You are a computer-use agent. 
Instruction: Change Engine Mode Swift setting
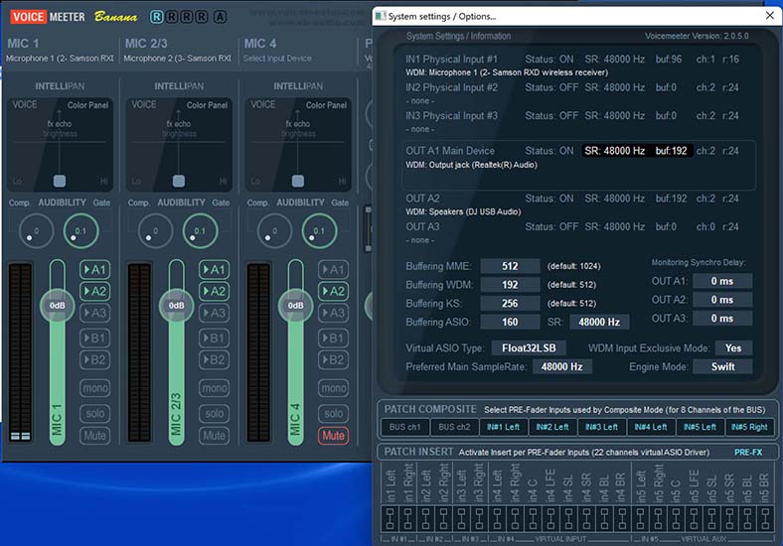pos(722,367)
